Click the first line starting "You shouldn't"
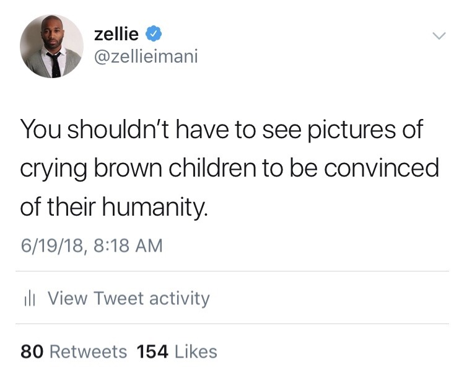This screenshot has height=370, width=459. tap(221, 130)
